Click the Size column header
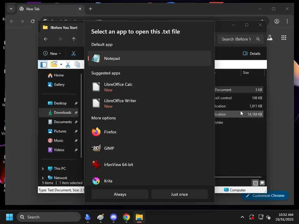Viewport: 299px width, 224px height. [x=253, y=73]
